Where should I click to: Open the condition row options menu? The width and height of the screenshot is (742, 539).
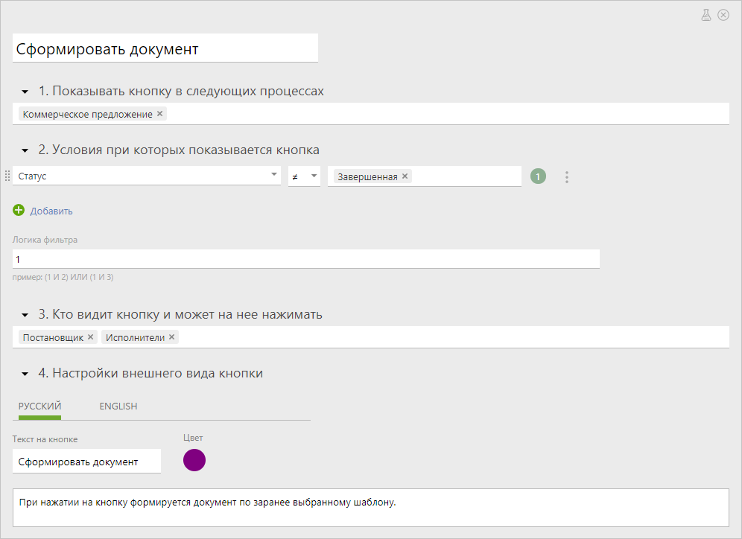point(566,177)
